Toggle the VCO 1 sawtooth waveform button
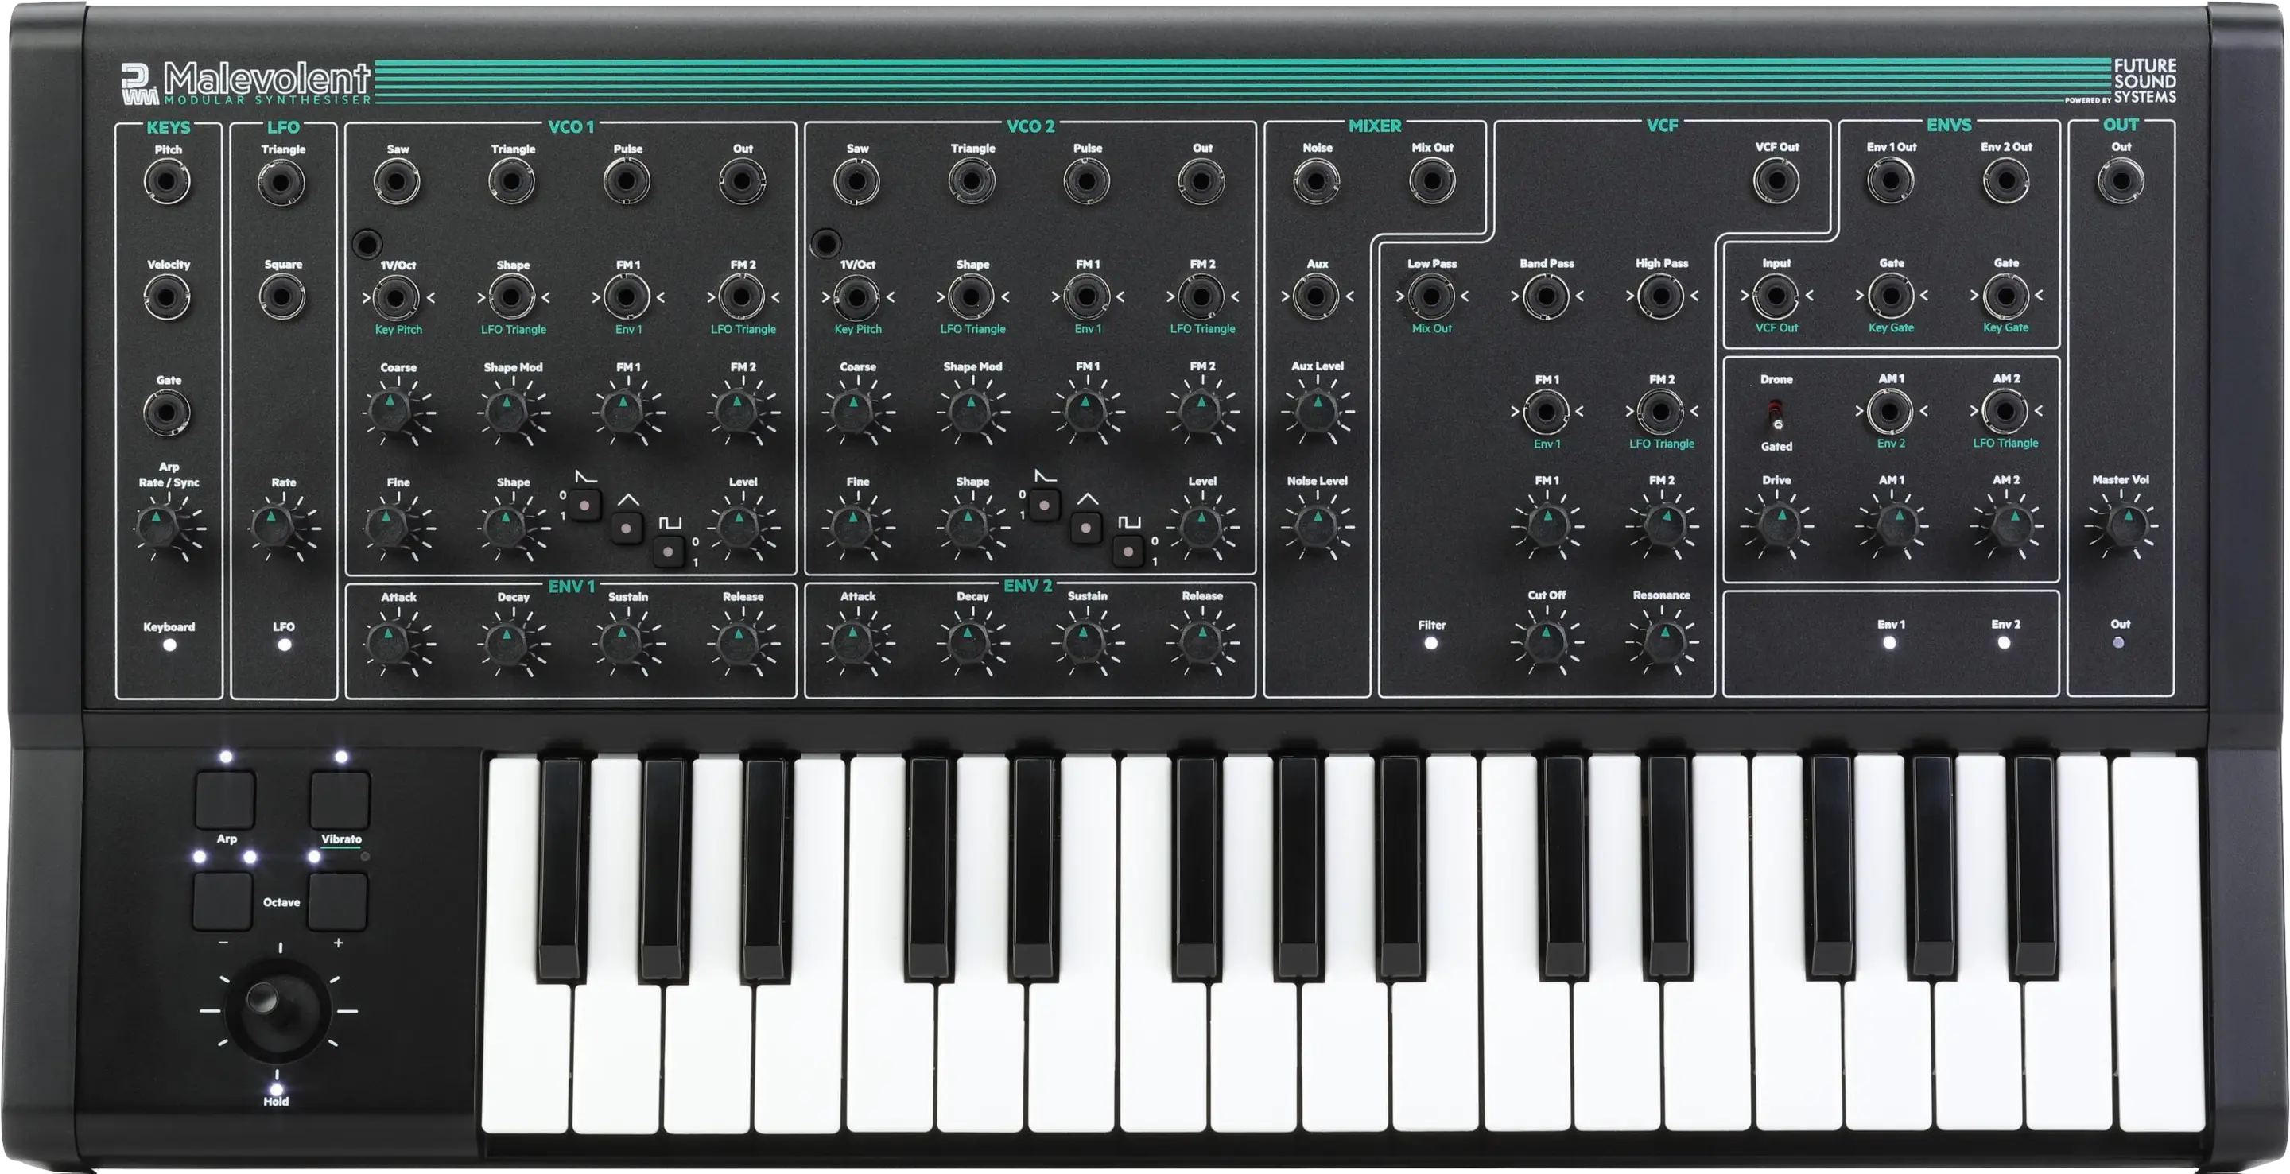Viewport: 2290px width, 1174px height. (585, 505)
